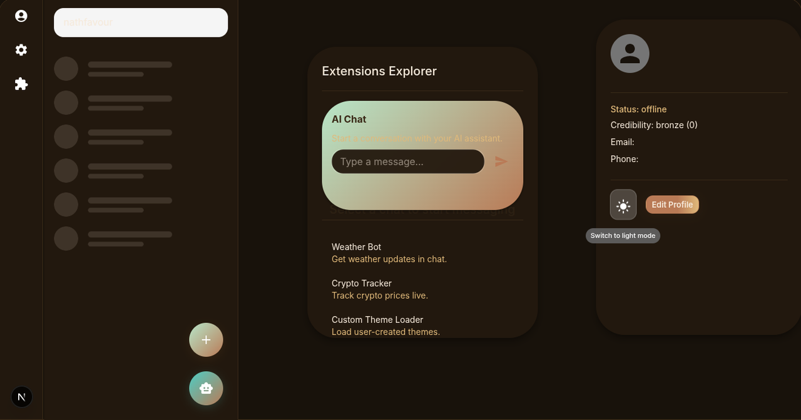Open the AI bot assistant button
The image size is (801, 420).
coord(206,389)
